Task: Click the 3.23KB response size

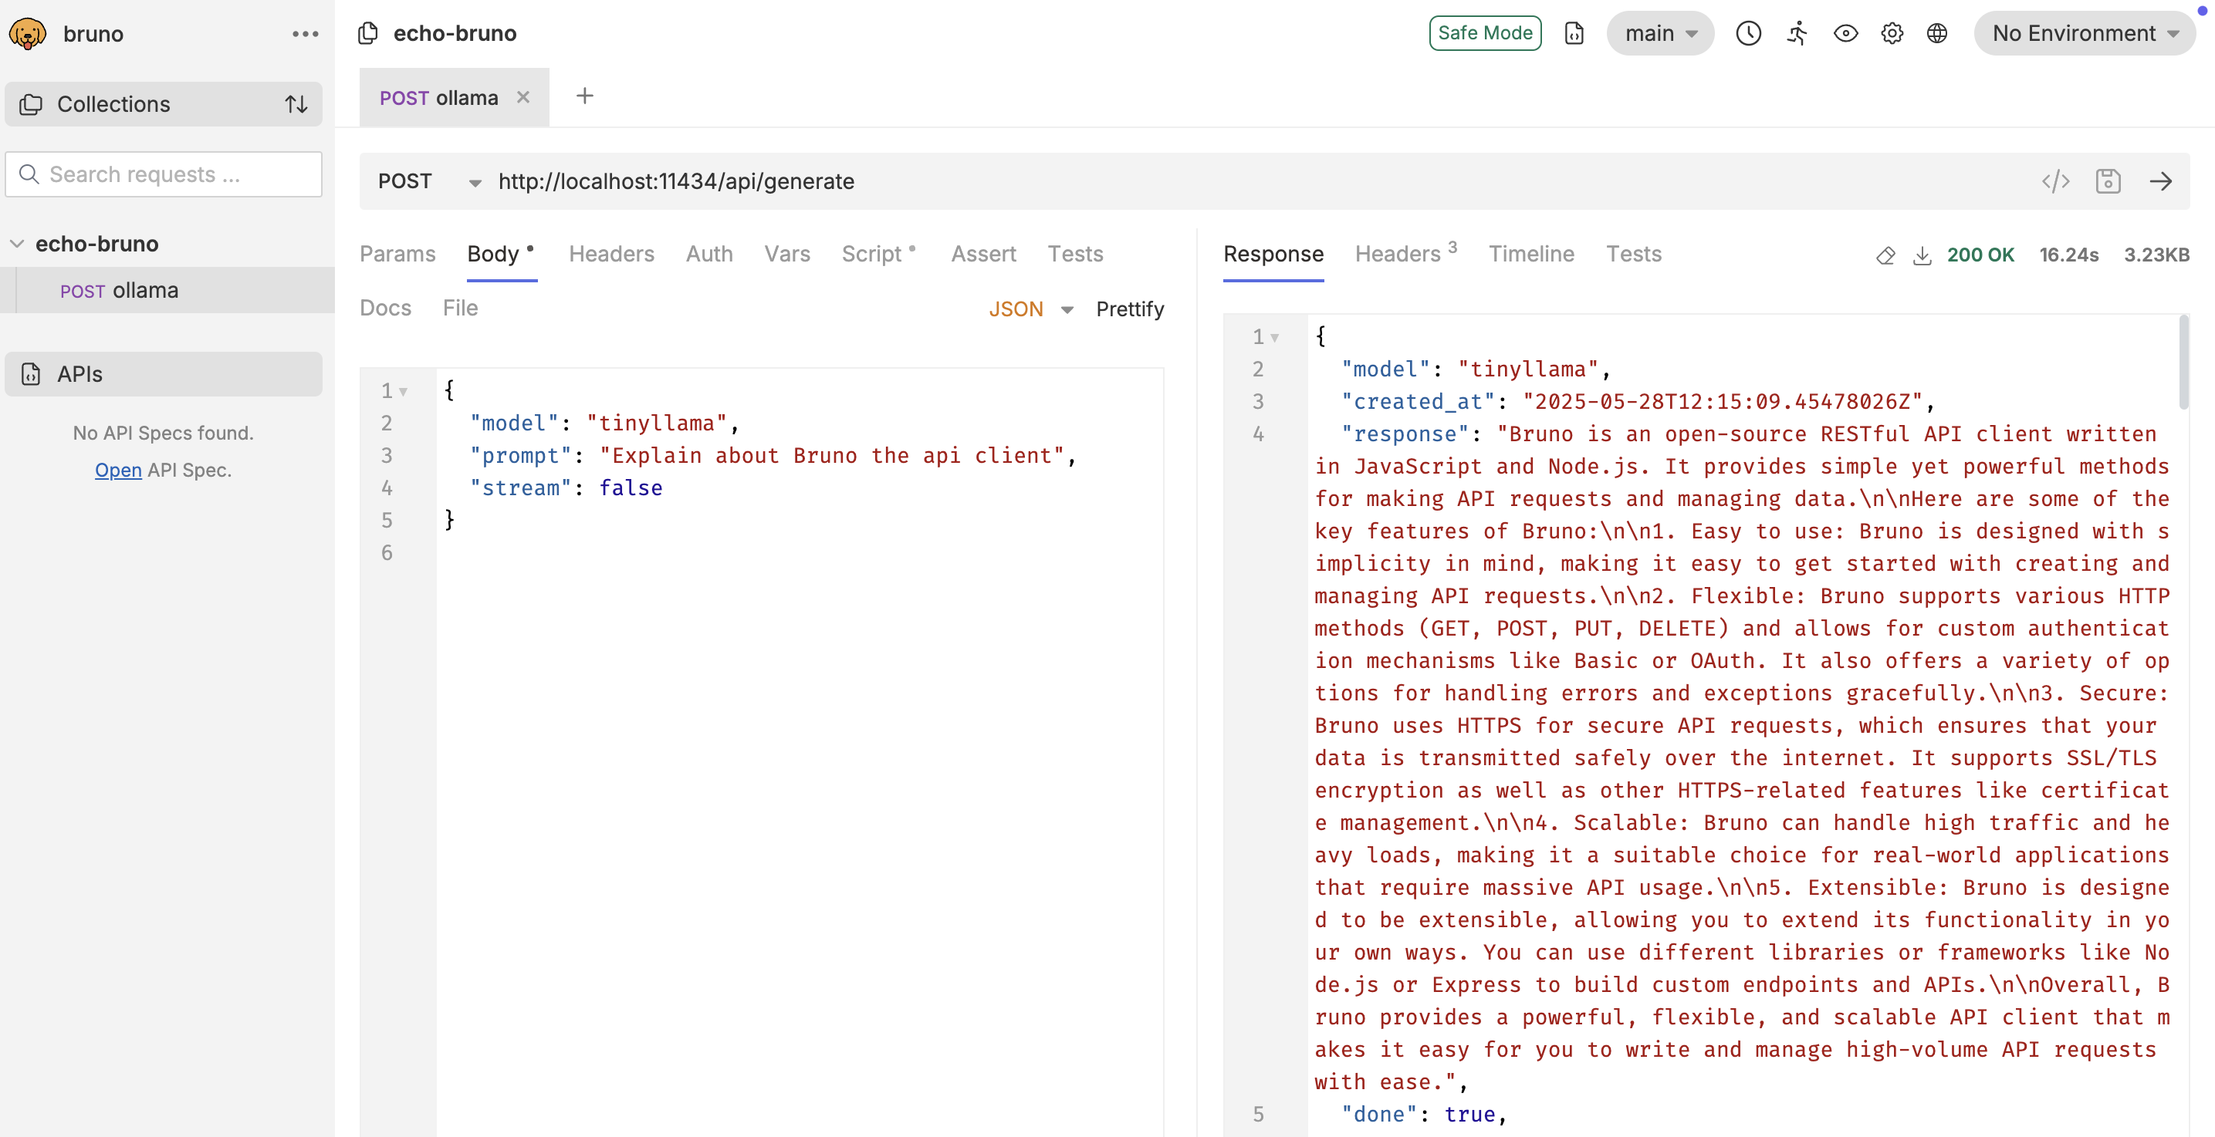Action: coord(2156,255)
